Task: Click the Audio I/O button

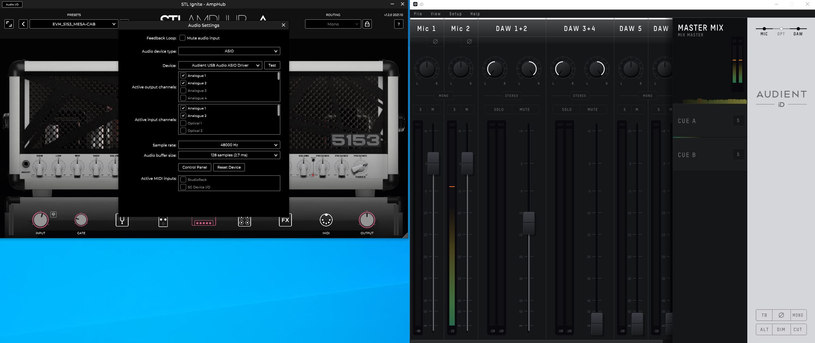Action: (x=12, y=4)
